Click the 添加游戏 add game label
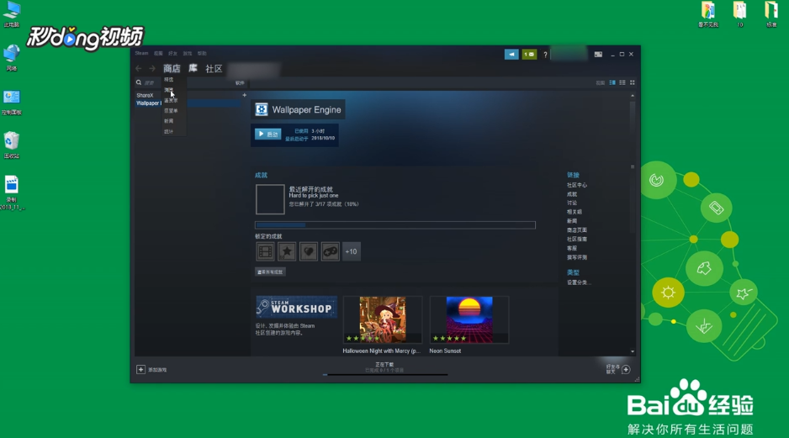The height and width of the screenshot is (438, 789). click(157, 370)
